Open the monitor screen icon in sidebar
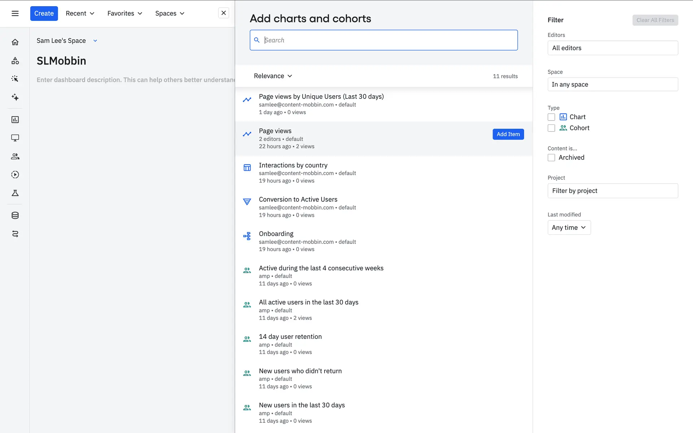Viewport: 693px width, 433px height. pyautogui.click(x=15, y=138)
